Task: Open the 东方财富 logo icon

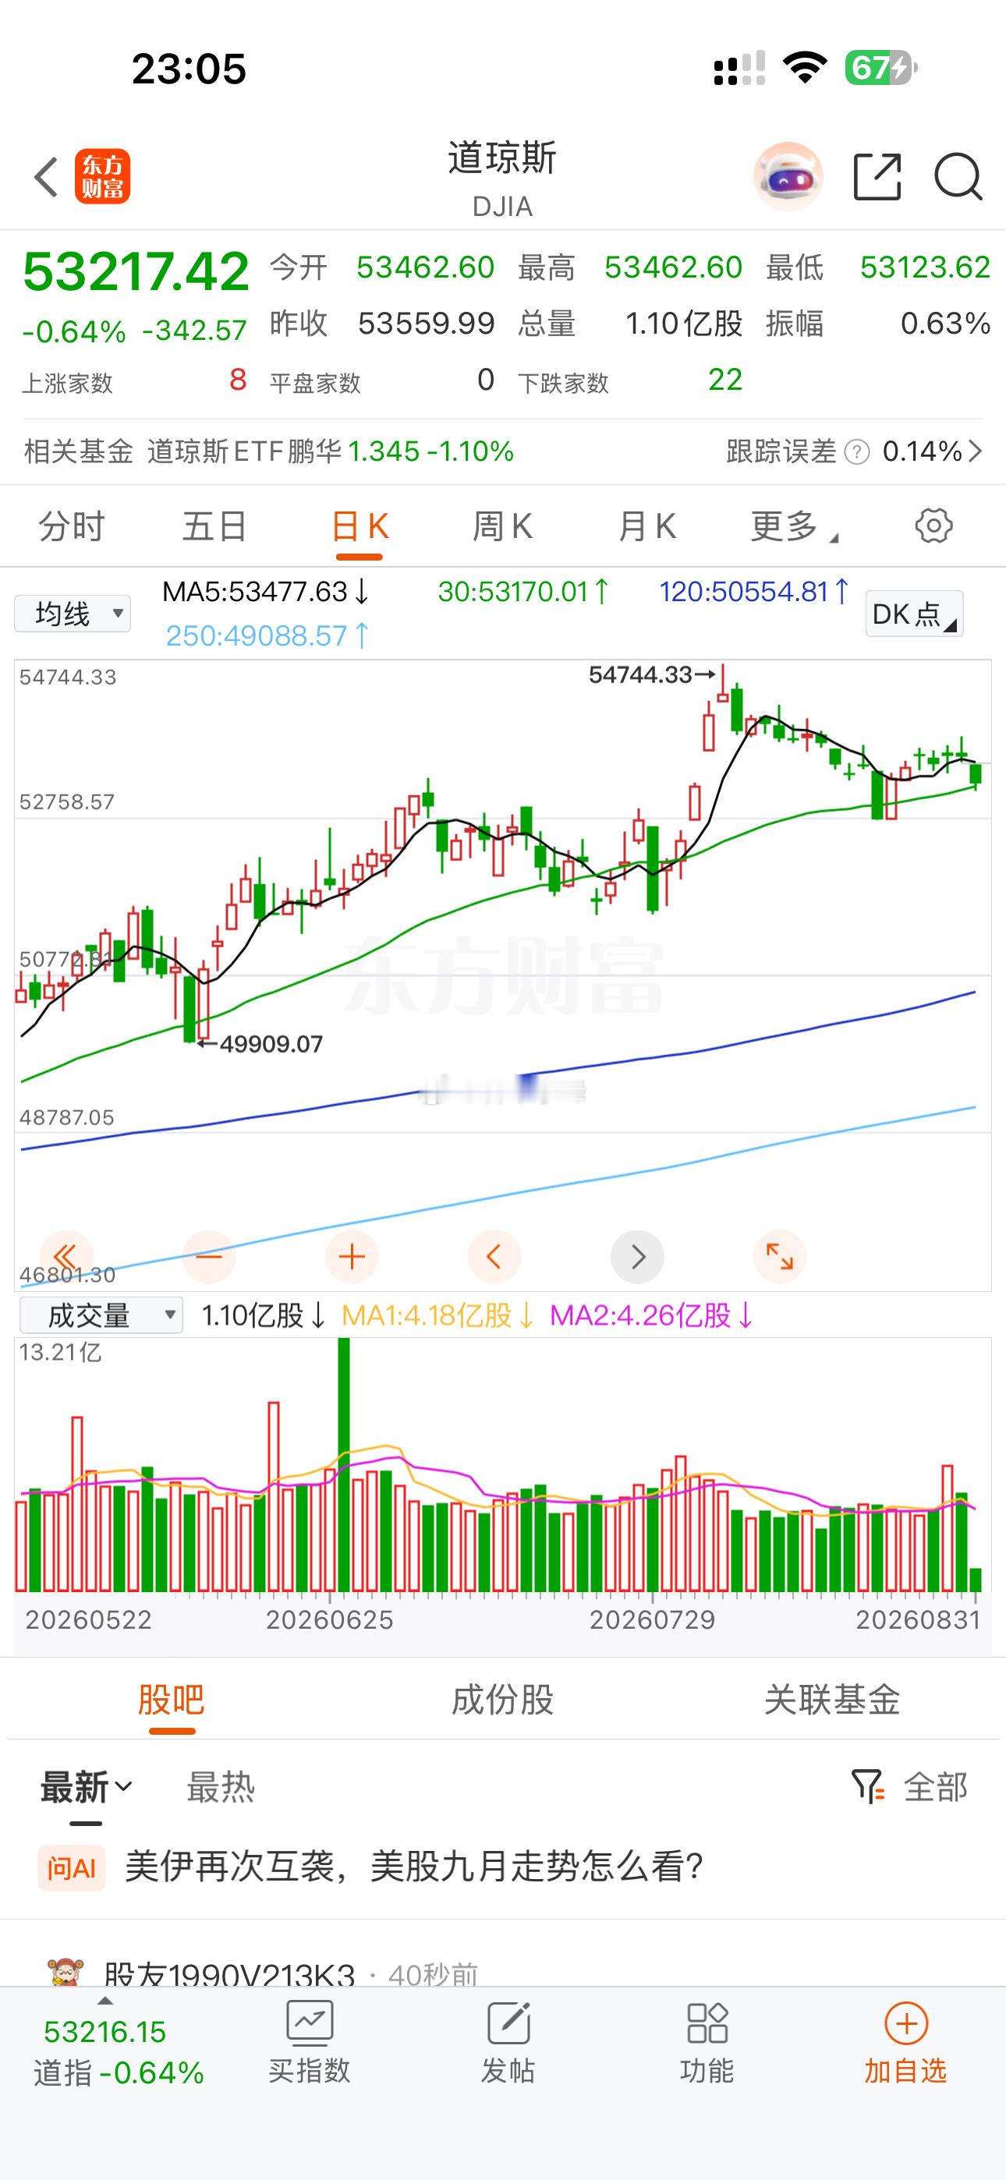Action: coord(102,177)
